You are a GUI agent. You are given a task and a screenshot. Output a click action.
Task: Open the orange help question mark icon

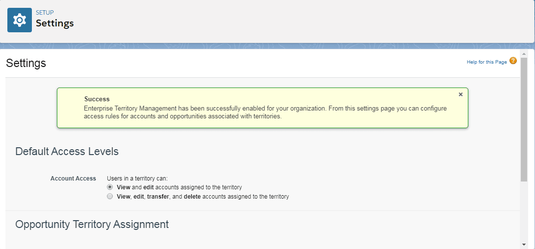coord(513,61)
